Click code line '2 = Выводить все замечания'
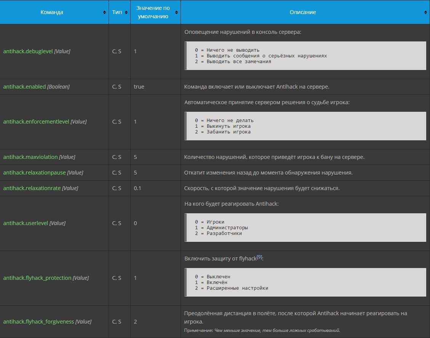The image size is (430, 338). [x=233, y=62]
